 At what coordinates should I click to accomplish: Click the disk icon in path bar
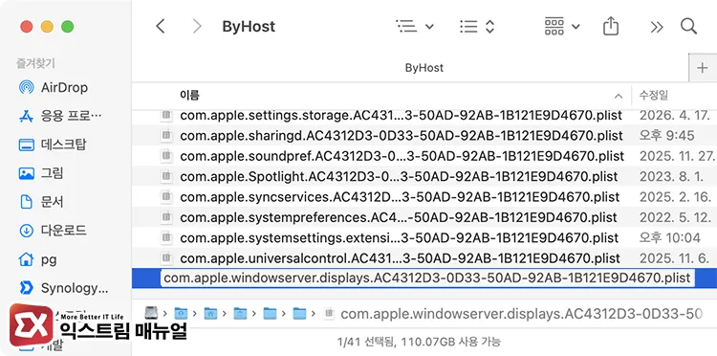click(151, 313)
